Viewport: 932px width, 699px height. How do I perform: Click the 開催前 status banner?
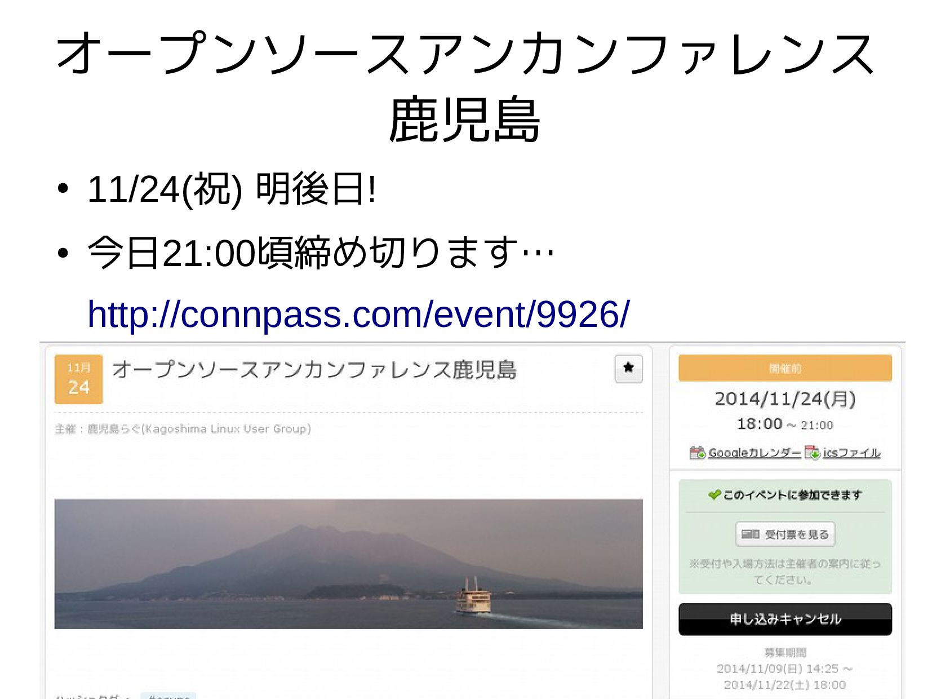(785, 368)
